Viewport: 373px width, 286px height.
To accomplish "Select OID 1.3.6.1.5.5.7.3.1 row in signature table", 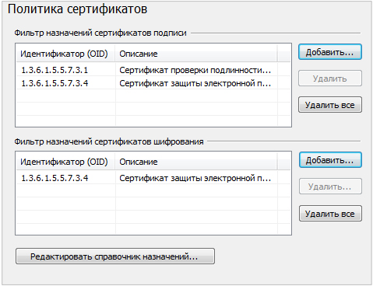I will coord(153,70).
